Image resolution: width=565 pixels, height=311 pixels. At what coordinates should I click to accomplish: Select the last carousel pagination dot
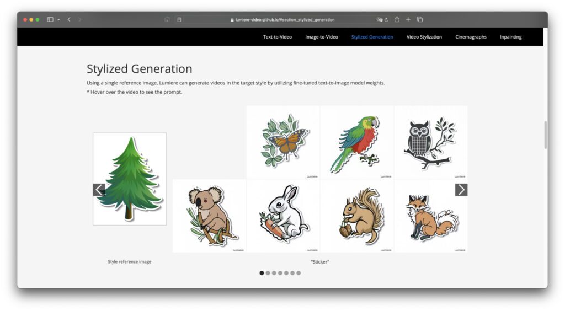point(299,273)
